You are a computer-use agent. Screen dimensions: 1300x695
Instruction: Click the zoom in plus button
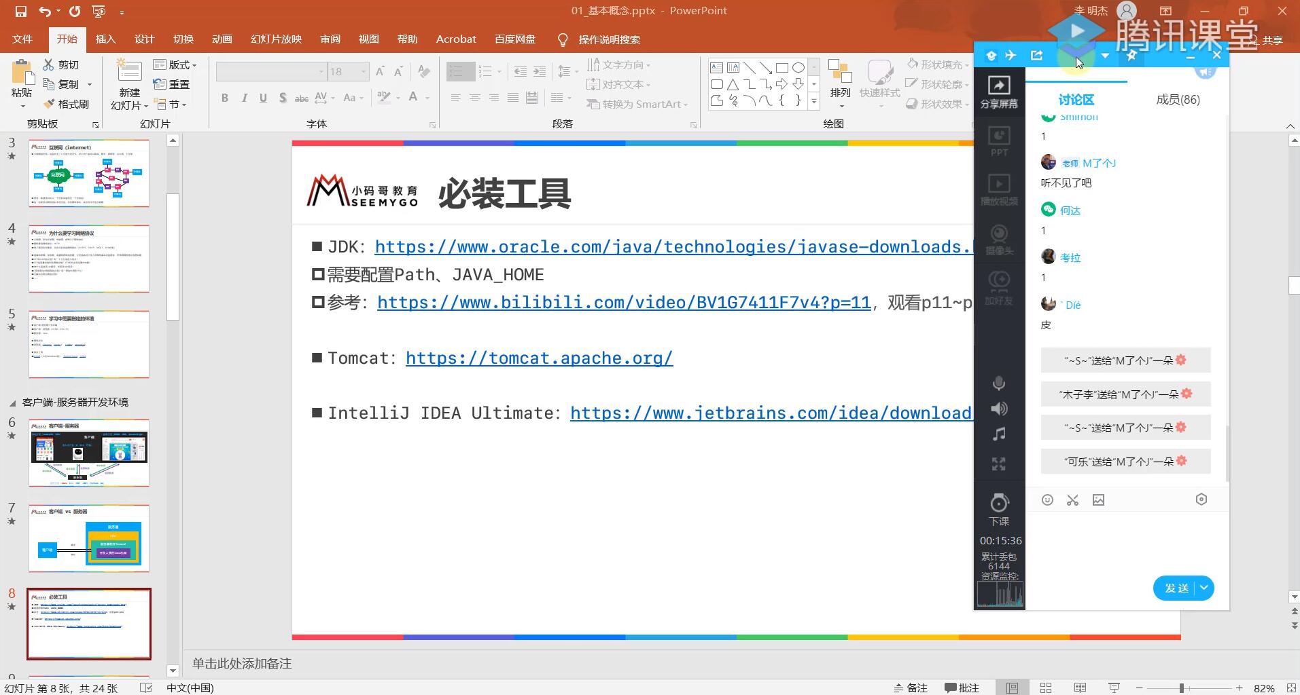coord(1240,688)
